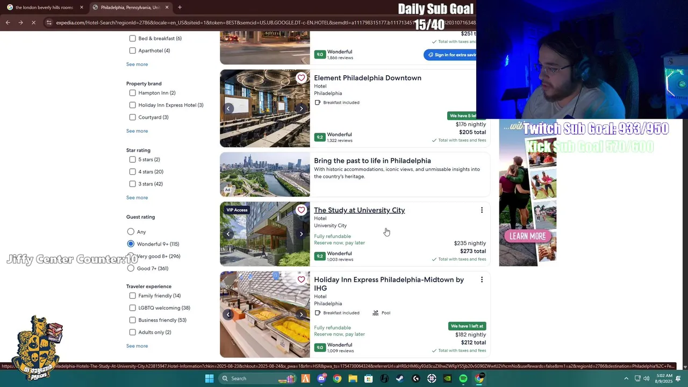The width and height of the screenshot is (688, 387).
Task: Check the Business friendly filter
Action: pos(132,320)
